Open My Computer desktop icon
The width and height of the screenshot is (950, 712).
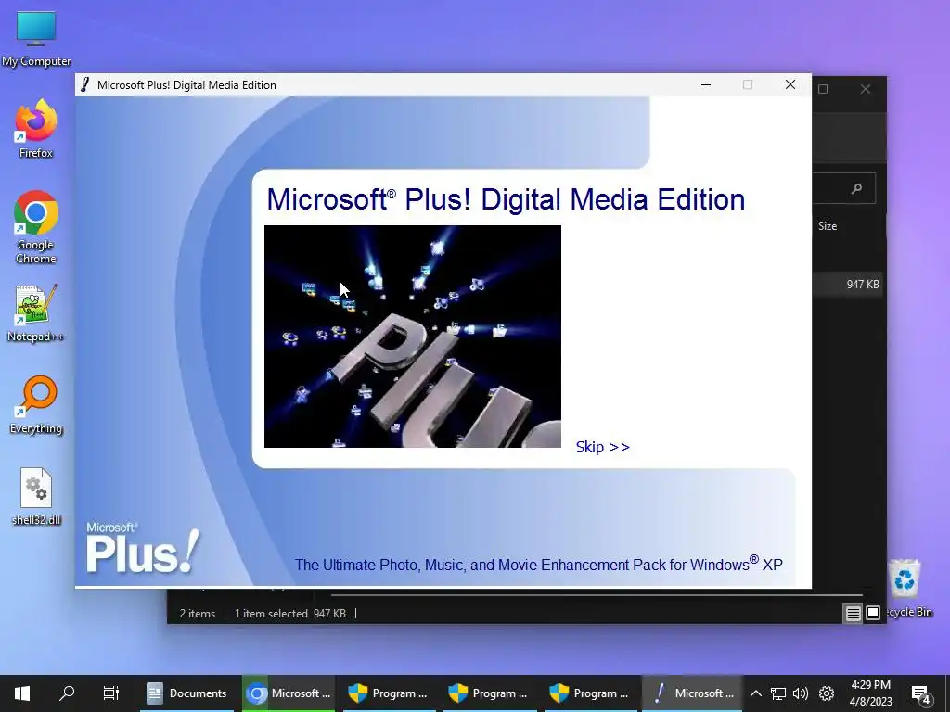[x=36, y=39]
